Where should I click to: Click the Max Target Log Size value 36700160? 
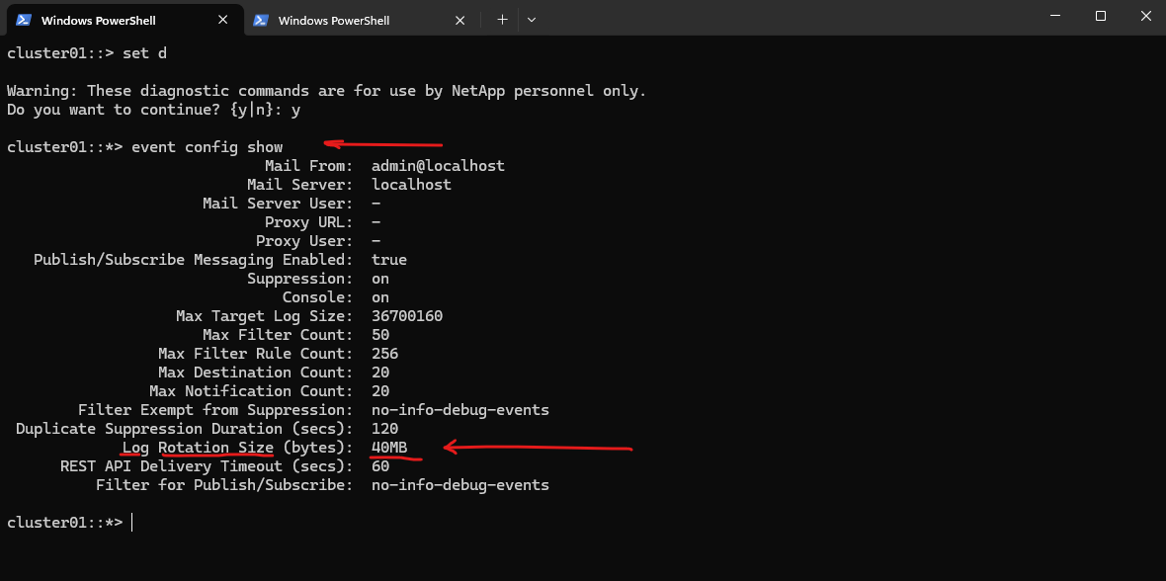coord(407,316)
